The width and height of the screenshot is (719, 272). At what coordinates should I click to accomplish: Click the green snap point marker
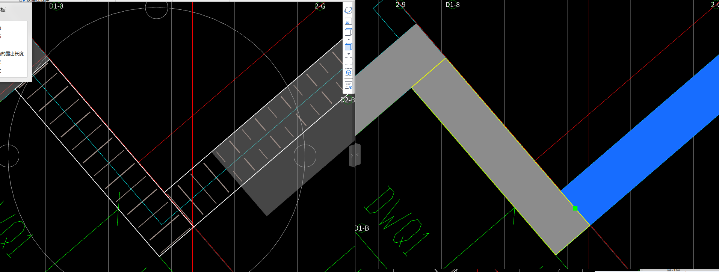pyautogui.click(x=575, y=208)
